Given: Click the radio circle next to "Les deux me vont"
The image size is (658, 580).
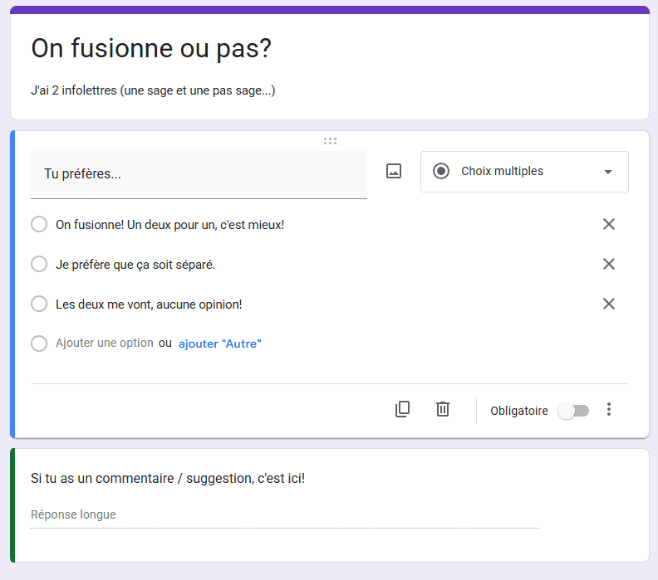Looking at the screenshot, I should pos(39,304).
